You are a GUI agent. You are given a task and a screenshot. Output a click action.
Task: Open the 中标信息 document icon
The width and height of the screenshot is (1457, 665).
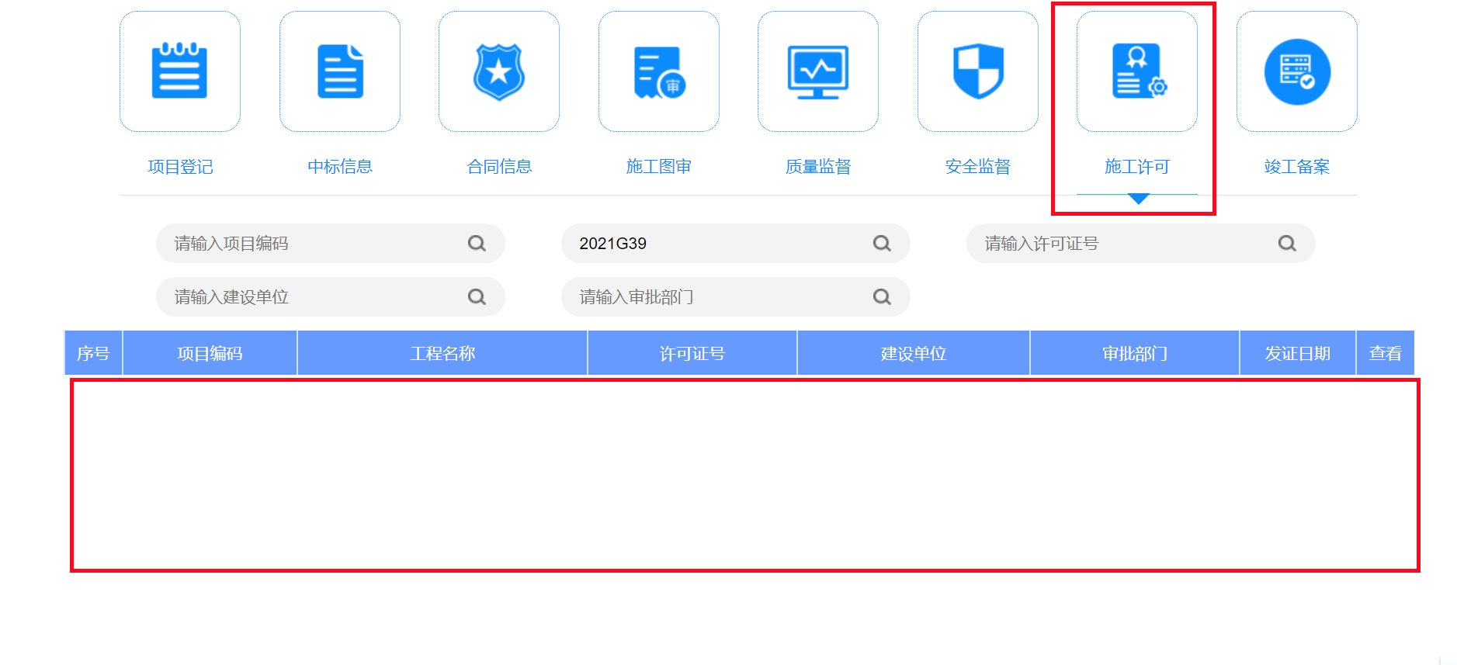coord(339,71)
